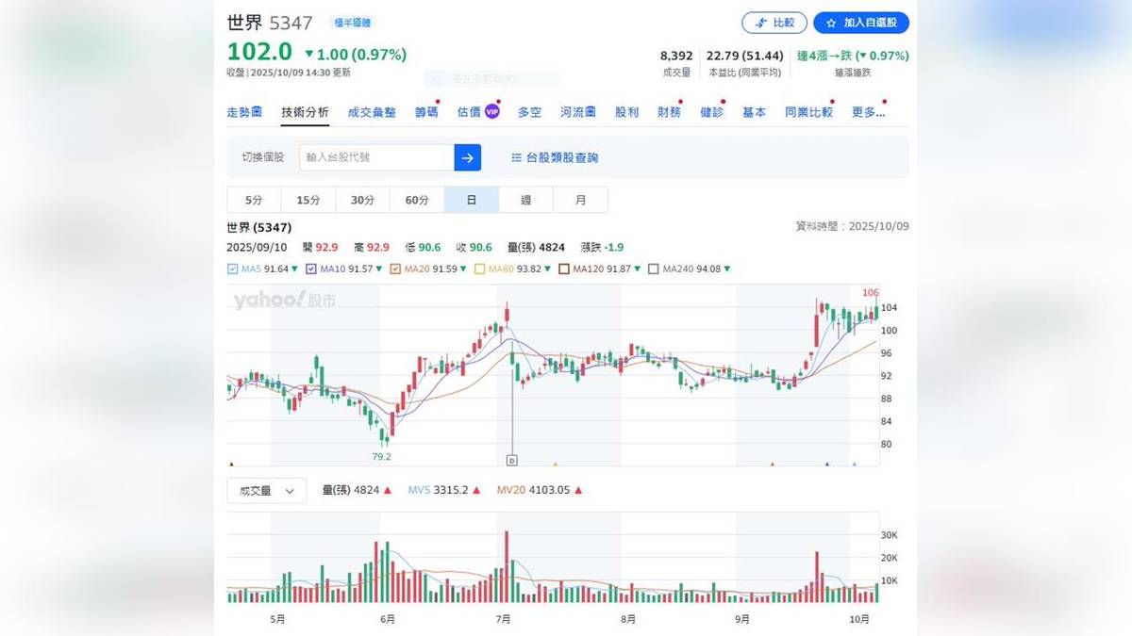This screenshot has height=636, width=1132.
Task: Open the MA20 settings dropdown arrow
Action: coord(463,269)
